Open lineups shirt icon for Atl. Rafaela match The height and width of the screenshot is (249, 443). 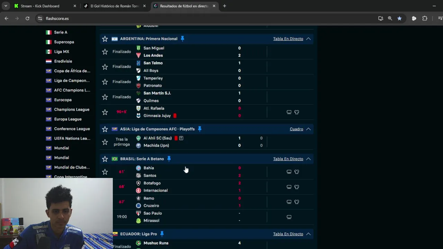tap(297, 112)
